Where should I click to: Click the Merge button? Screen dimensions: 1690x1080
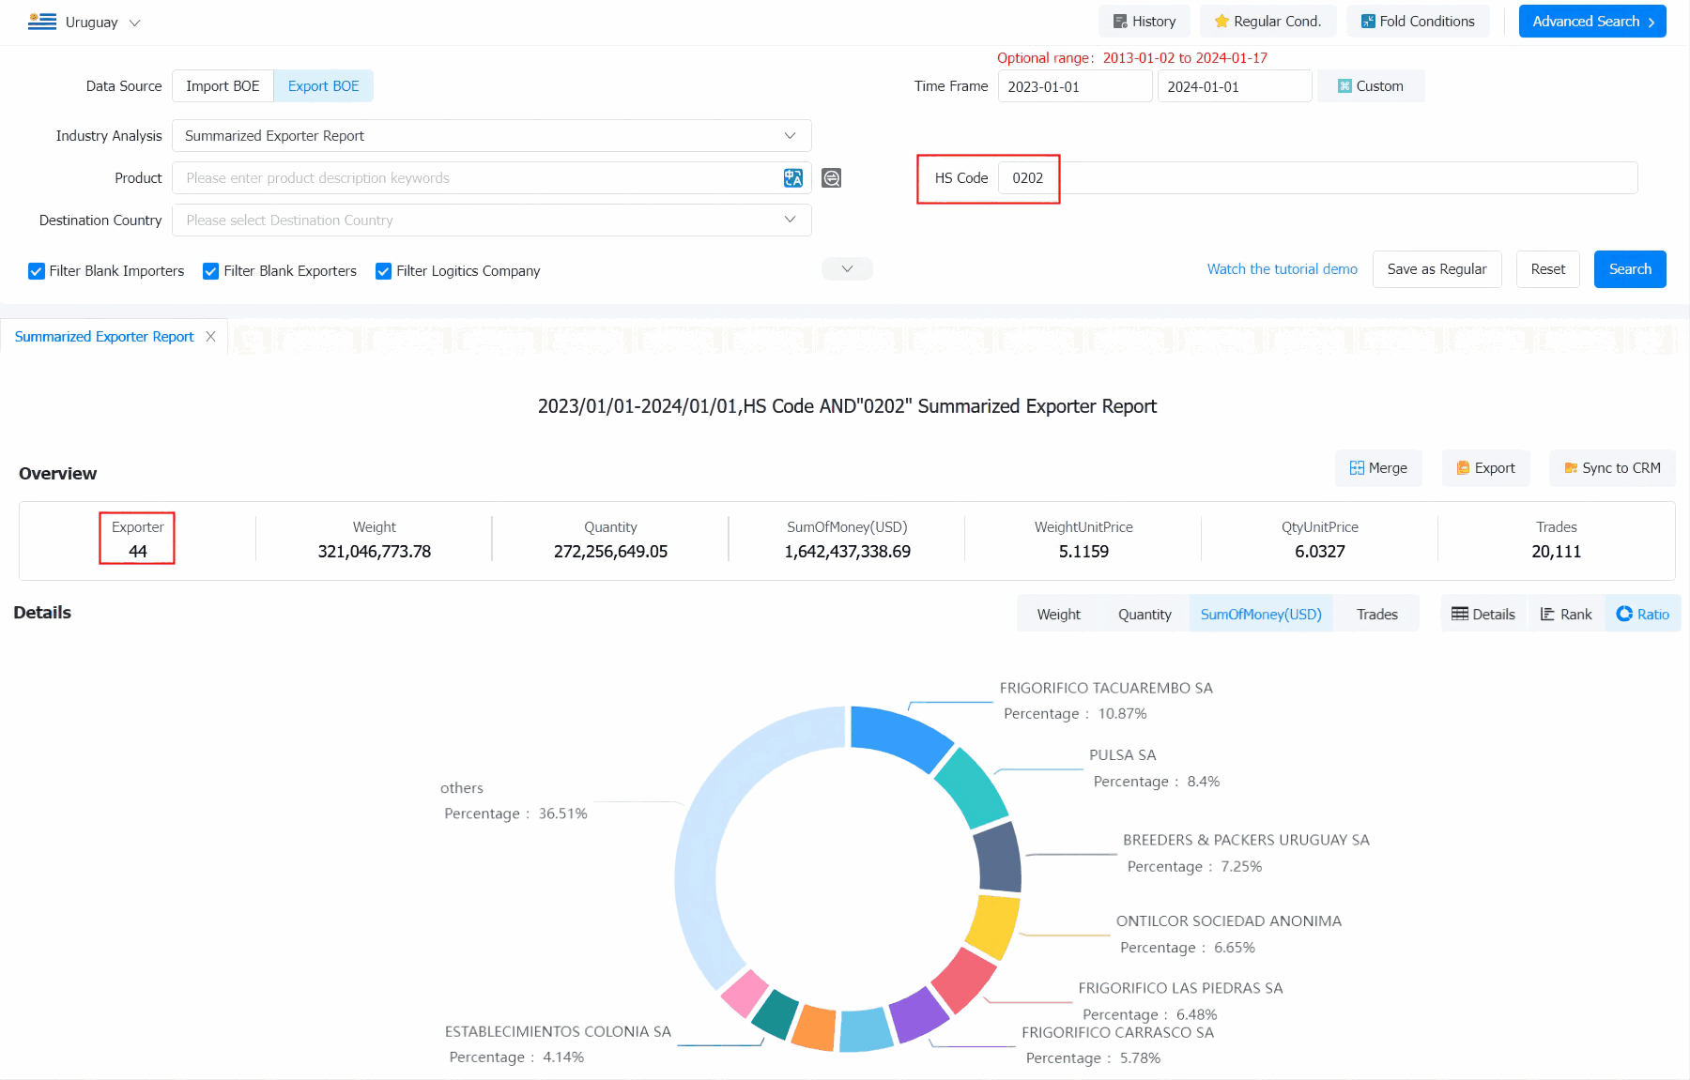[1378, 468]
